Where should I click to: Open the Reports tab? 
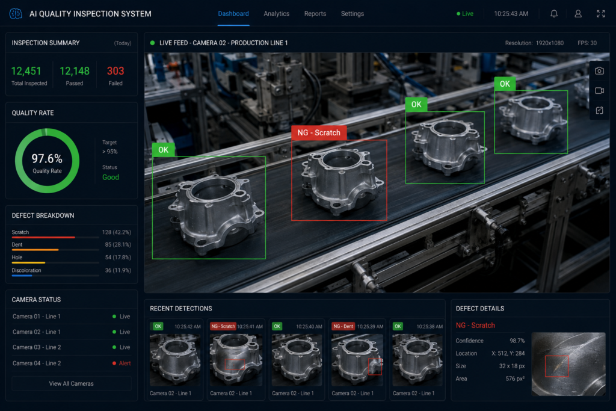point(315,13)
